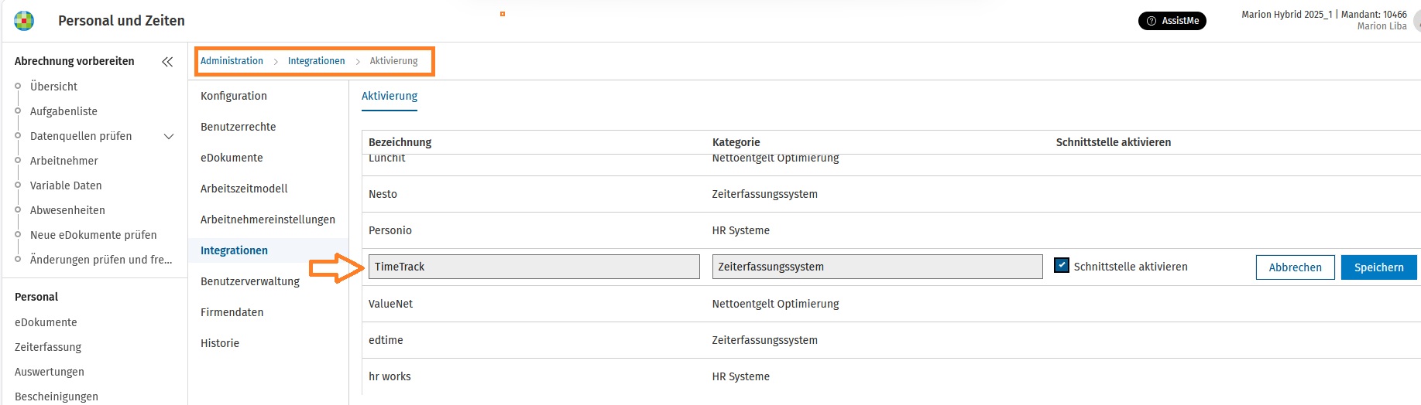Collapse the sidebar with the double chevron

click(x=167, y=62)
